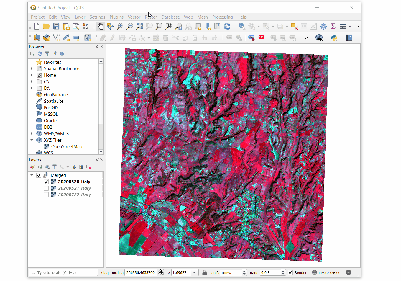Open the Toolbox gear icon
Viewport: 401px width, 281px height.
[323, 26]
